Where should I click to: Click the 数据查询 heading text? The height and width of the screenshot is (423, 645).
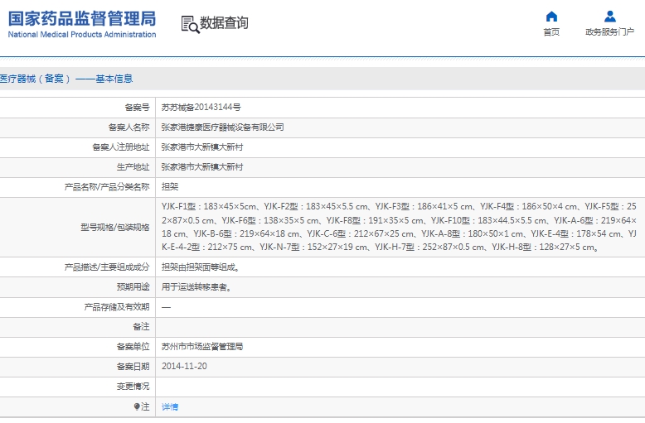coord(224,22)
